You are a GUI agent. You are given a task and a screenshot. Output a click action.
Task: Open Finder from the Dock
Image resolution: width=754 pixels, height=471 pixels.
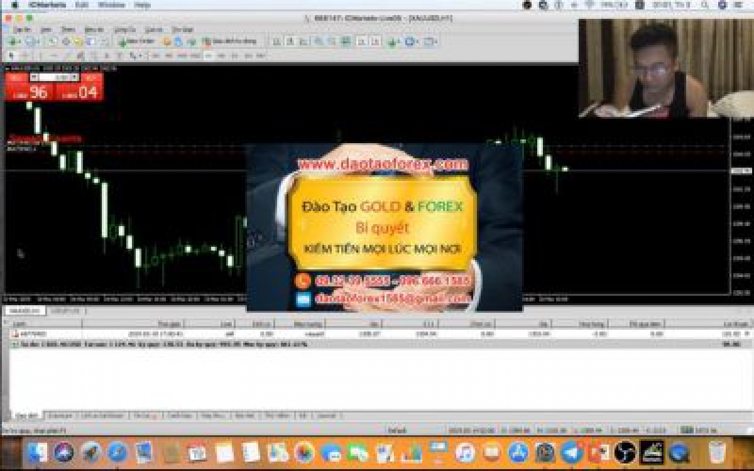[38, 452]
